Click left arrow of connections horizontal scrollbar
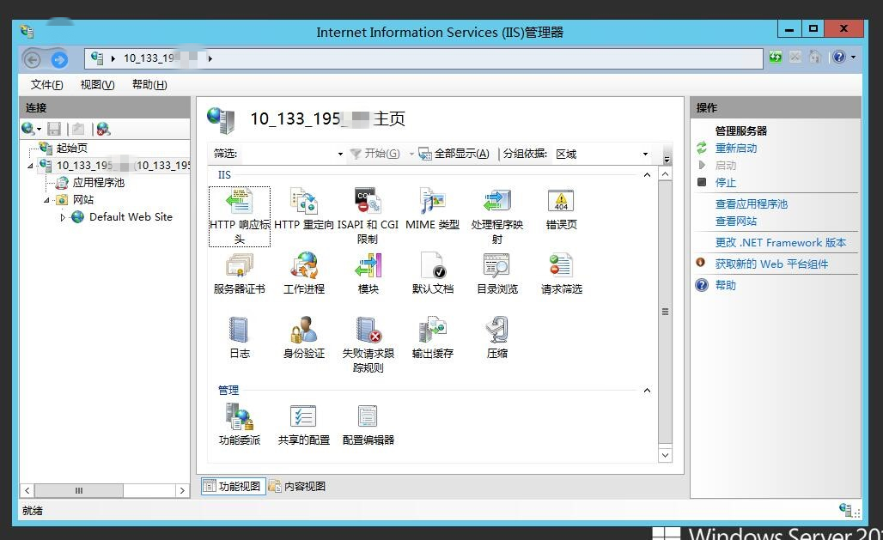Screen dimensions: 883x540 point(27,490)
